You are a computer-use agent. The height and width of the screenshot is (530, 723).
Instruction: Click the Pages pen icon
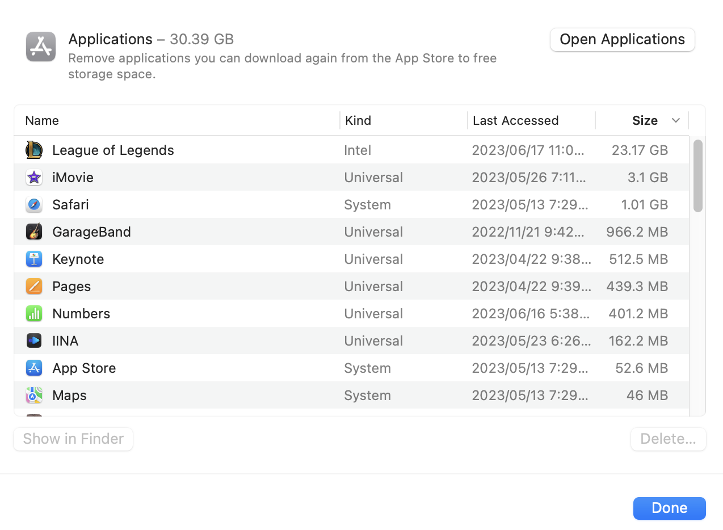tap(34, 287)
